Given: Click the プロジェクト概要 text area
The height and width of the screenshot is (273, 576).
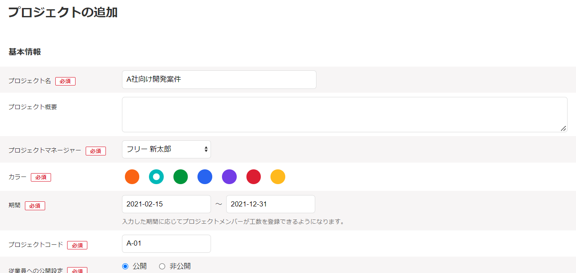Looking at the screenshot, I should click(x=345, y=115).
